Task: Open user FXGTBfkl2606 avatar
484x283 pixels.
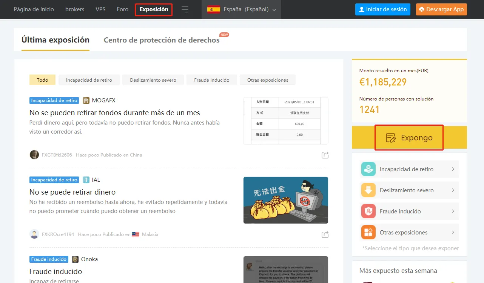Action: coord(34,155)
